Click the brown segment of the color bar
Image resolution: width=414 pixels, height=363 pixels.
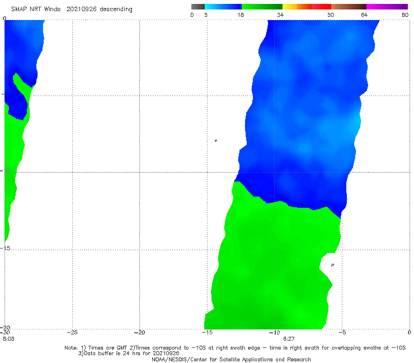tap(349, 7)
